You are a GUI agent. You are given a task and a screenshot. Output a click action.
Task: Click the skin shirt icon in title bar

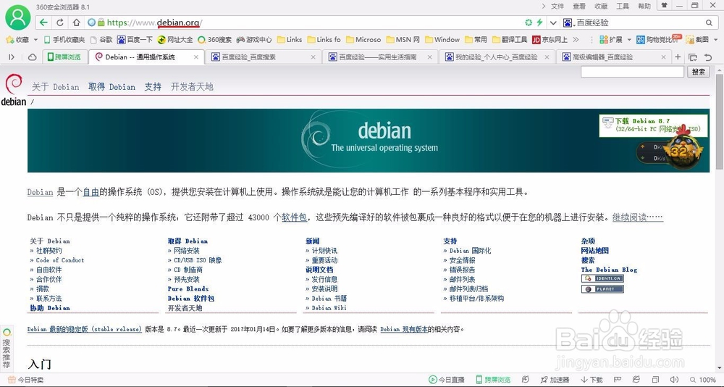[664, 6]
